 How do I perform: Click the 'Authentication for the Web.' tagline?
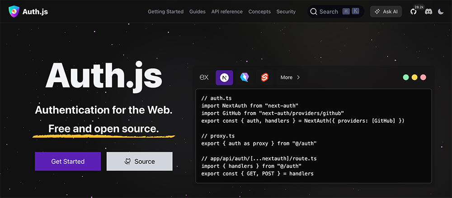coord(104,110)
